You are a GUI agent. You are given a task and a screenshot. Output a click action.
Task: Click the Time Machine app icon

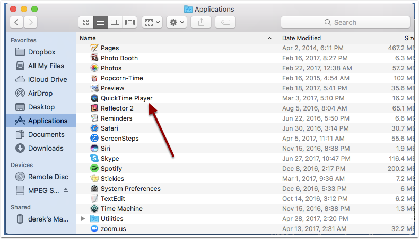(x=94, y=208)
